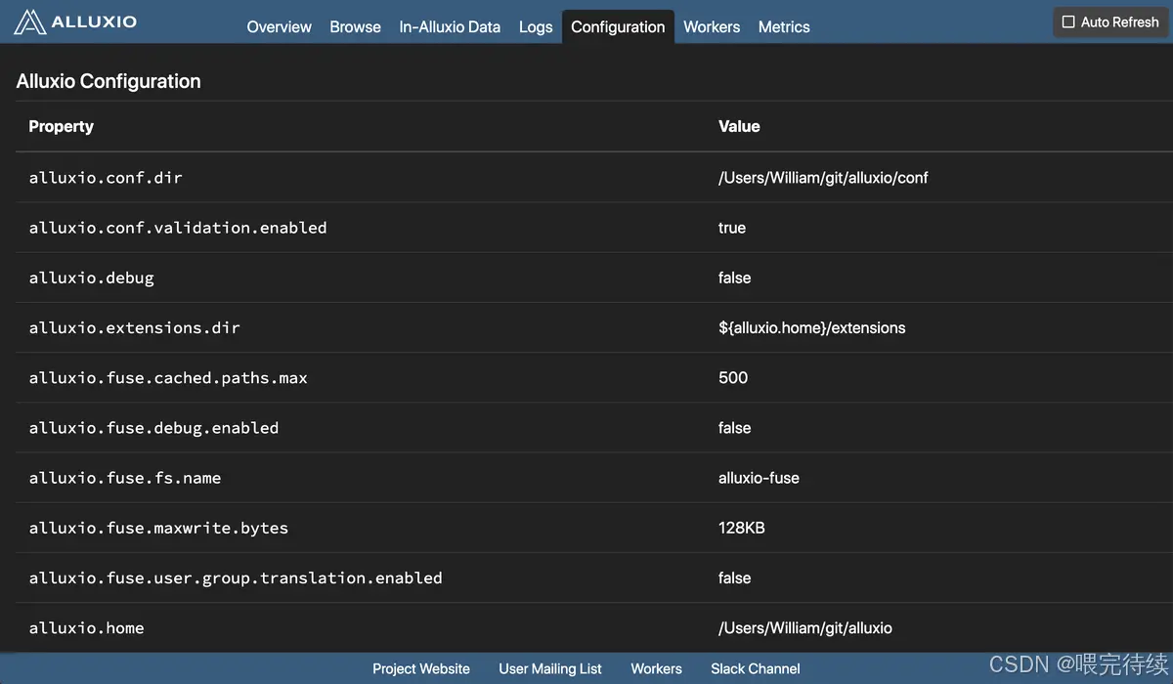The image size is (1173, 684).
Task: Select the alluxio.debug property
Action: pos(92,278)
